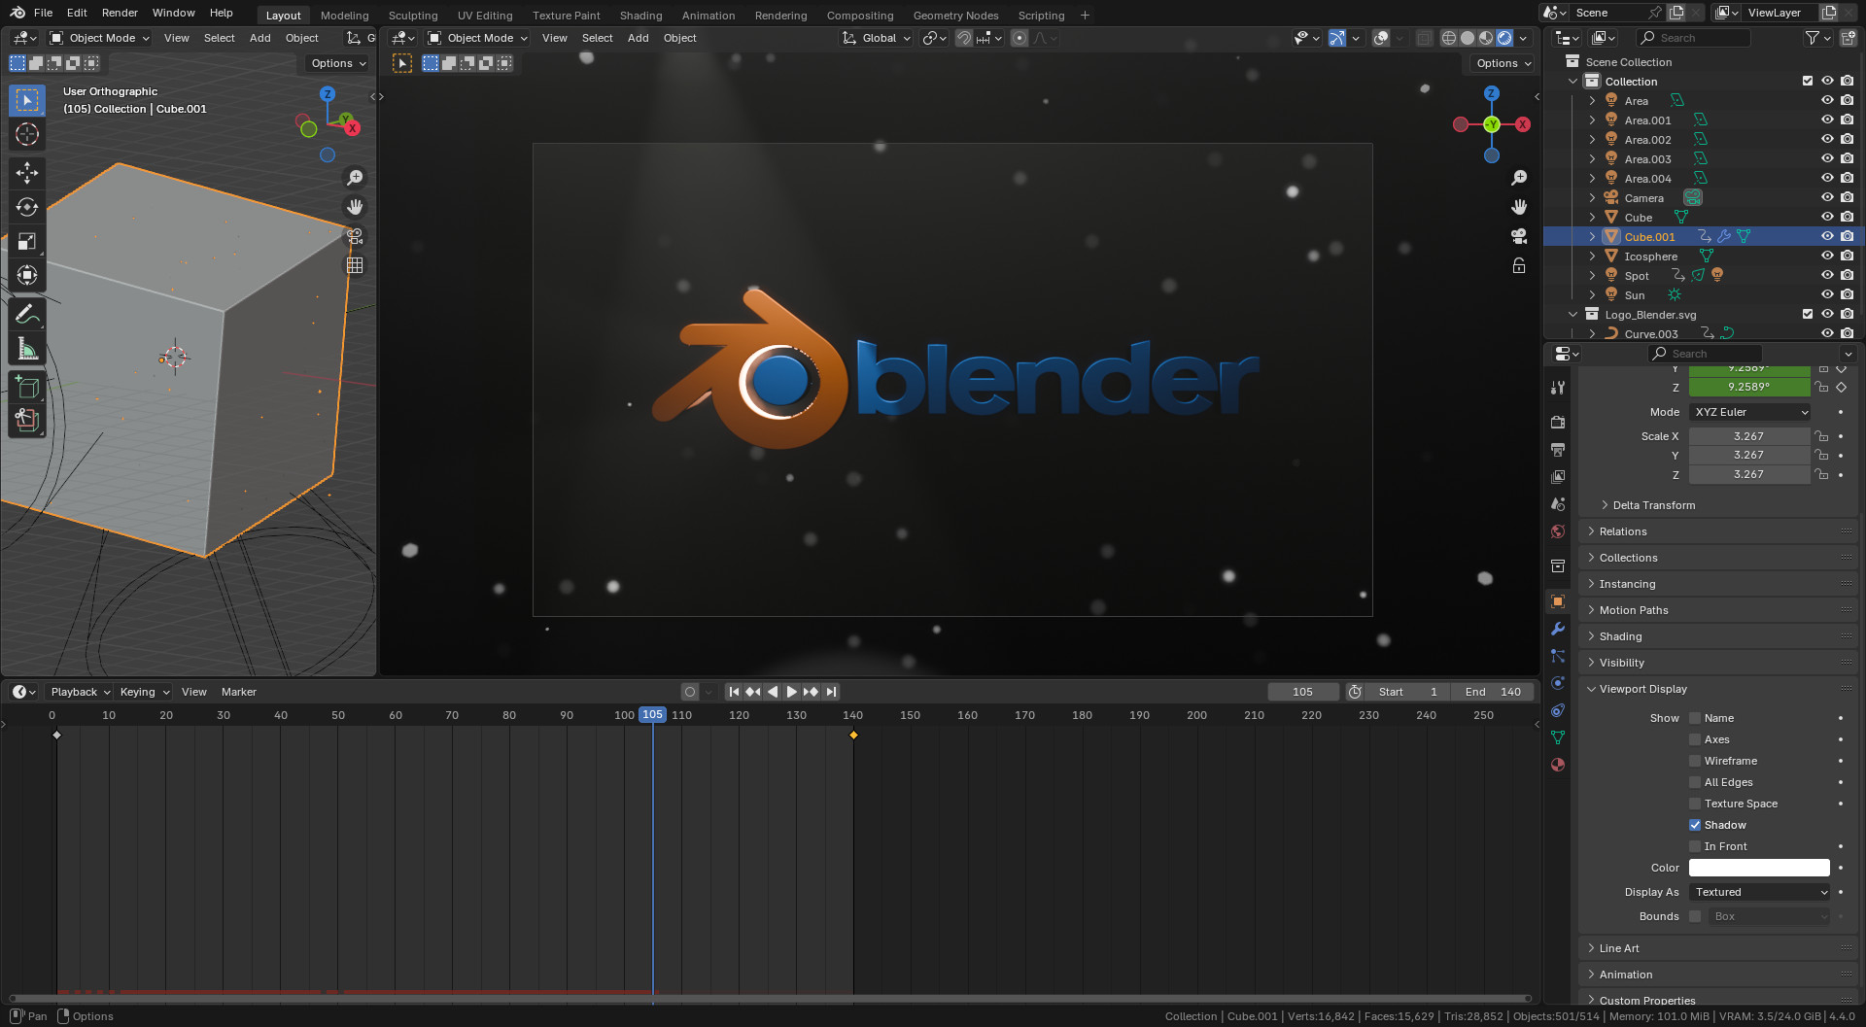The image size is (1866, 1027).
Task: Open the Render menu
Action: tap(120, 13)
